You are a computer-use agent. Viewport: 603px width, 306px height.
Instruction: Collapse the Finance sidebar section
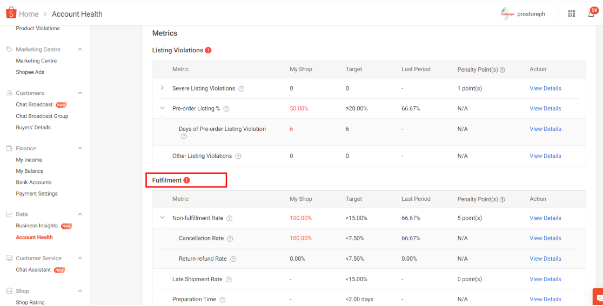(80, 148)
